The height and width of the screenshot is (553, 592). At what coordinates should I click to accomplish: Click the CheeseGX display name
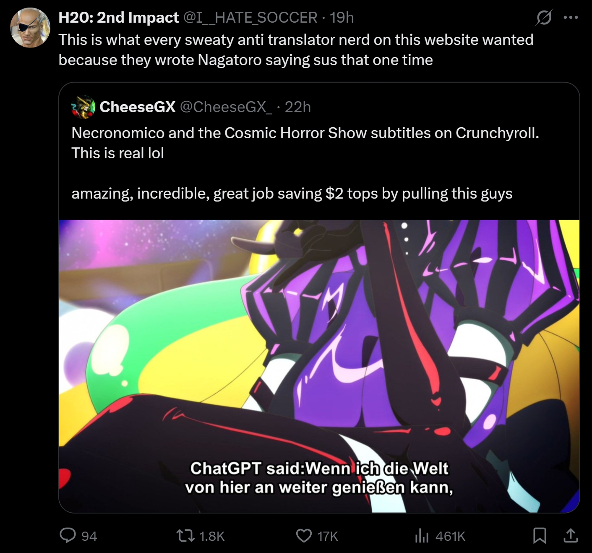[138, 107]
